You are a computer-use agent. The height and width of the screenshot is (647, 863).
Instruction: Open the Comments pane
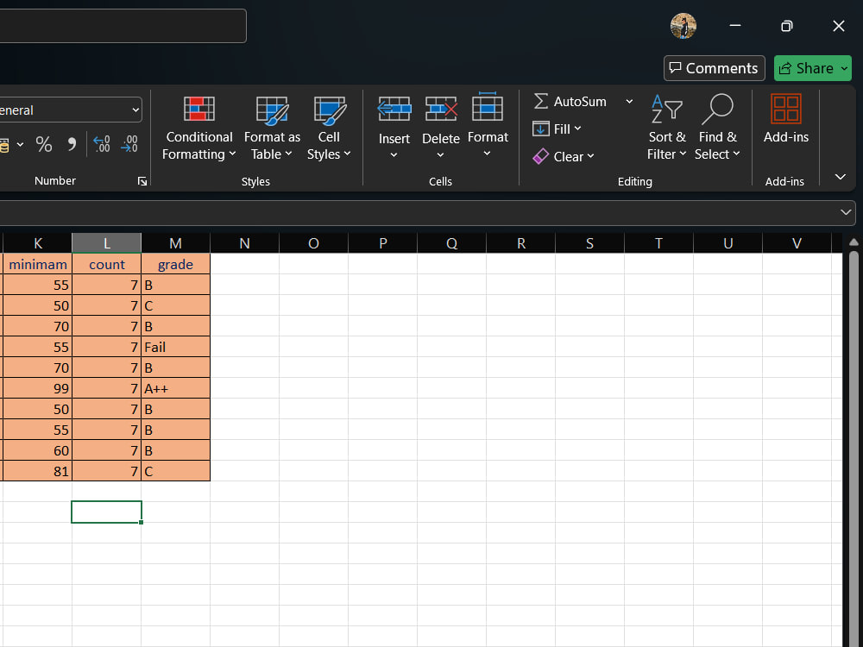coord(714,68)
